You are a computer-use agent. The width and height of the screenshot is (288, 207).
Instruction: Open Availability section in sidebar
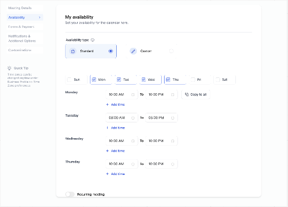coord(25,17)
